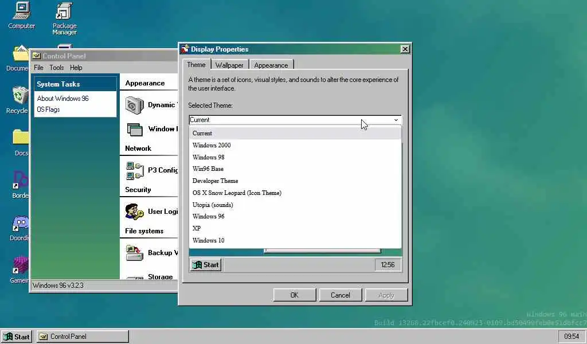Click the Backup file systems icon
Image resolution: width=587 pixels, height=344 pixels.
tap(134, 253)
